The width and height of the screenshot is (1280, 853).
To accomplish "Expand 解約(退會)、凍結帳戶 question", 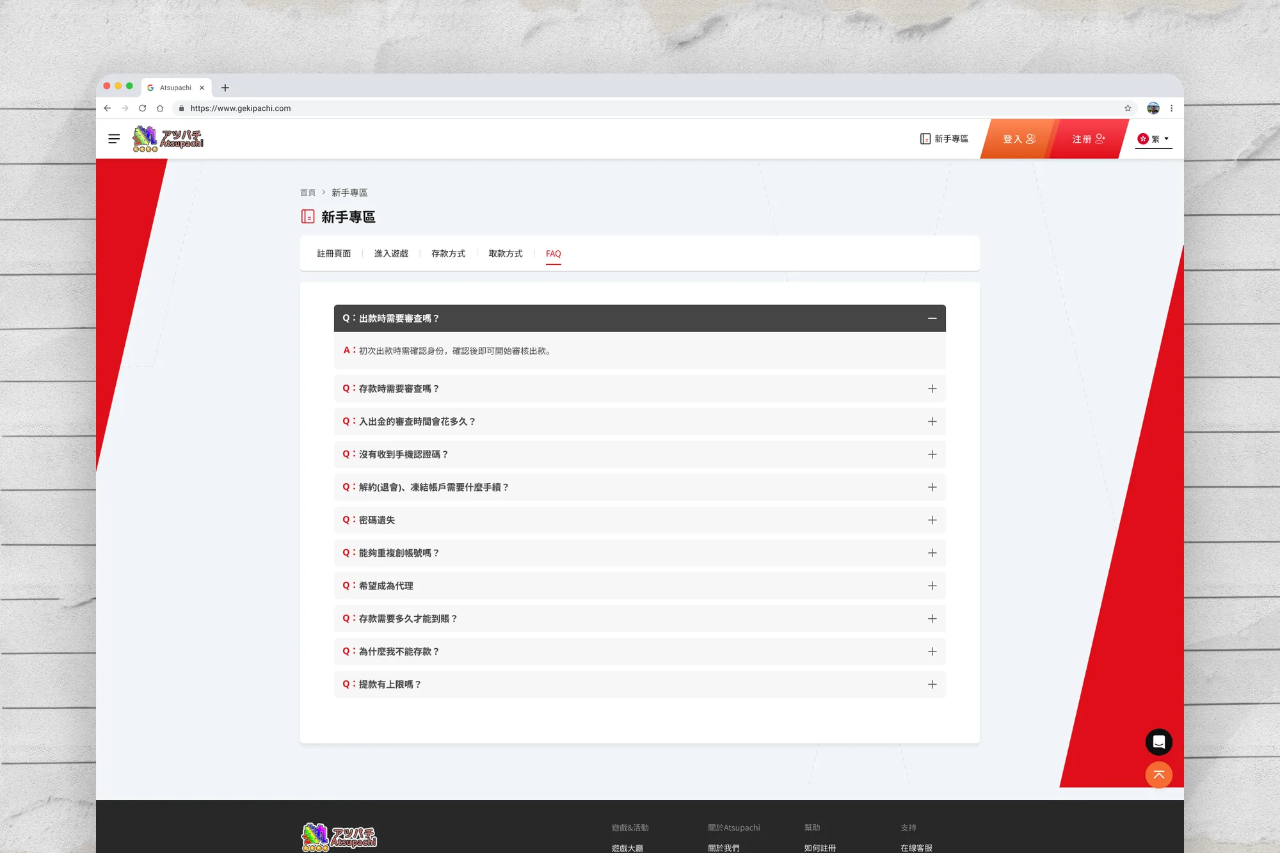I will [640, 487].
